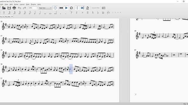Rewind playback to the start position
This screenshot has width=188, height=105.
(x=61, y=8)
